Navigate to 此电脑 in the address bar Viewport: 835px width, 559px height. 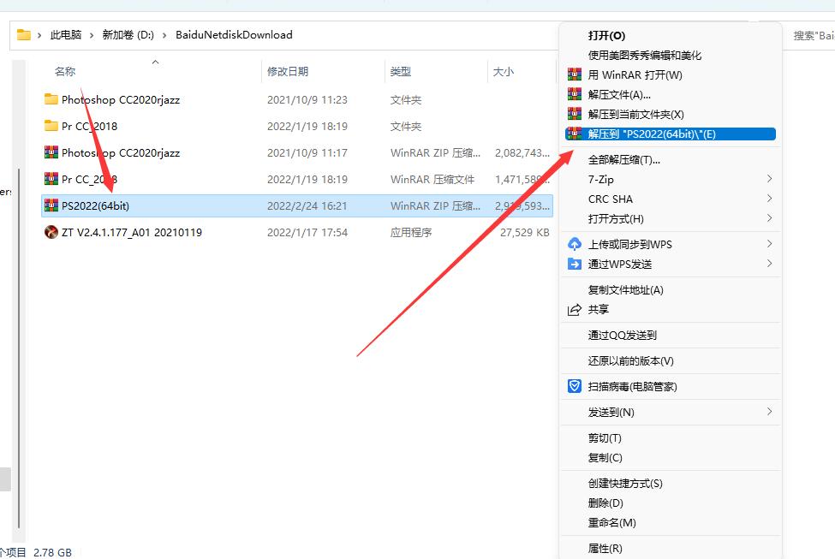[66, 34]
